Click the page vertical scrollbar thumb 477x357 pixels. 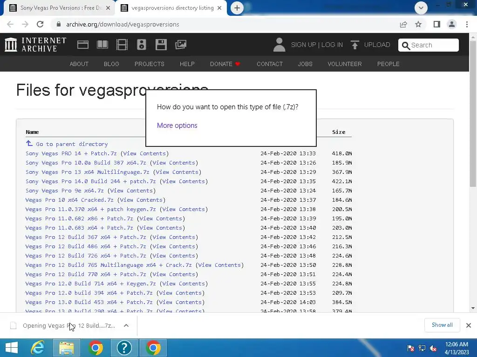(473, 113)
